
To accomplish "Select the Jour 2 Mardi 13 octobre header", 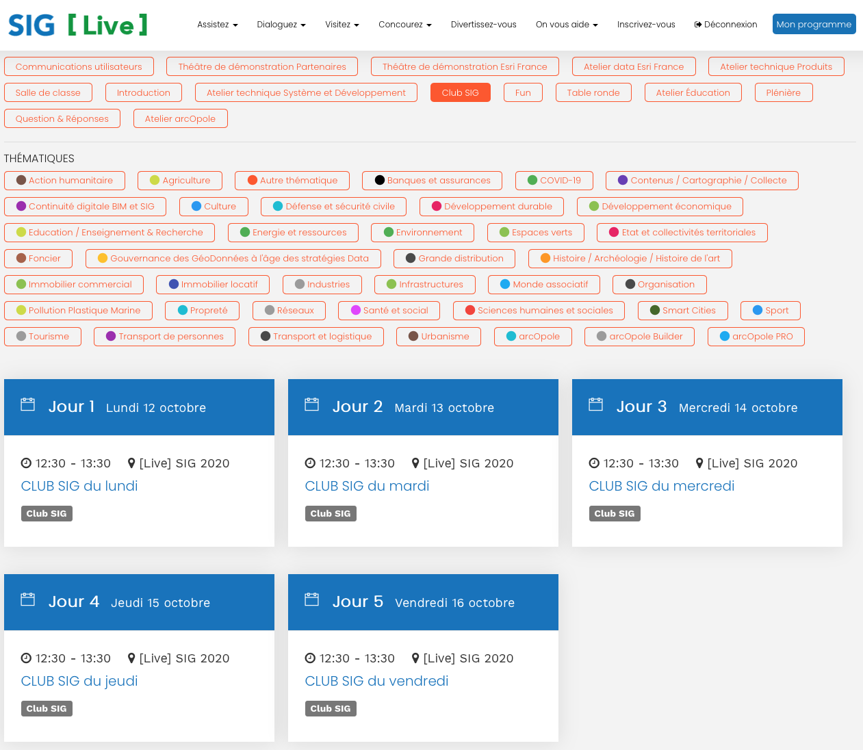I will (x=423, y=407).
